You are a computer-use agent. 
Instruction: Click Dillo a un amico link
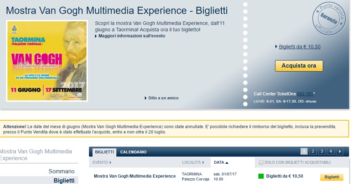(x=163, y=98)
